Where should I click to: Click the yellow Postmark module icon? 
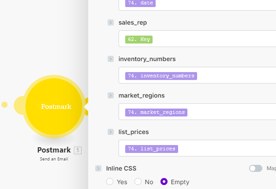click(x=54, y=106)
